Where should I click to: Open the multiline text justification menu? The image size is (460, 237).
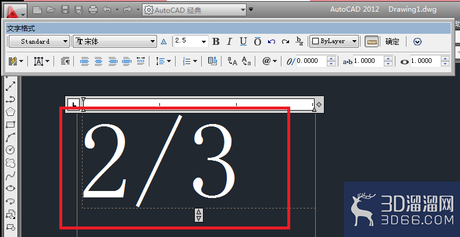42,61
